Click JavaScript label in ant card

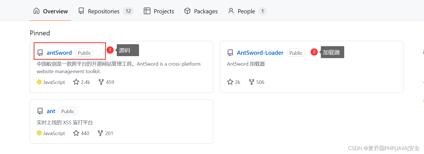click(54, 133)
